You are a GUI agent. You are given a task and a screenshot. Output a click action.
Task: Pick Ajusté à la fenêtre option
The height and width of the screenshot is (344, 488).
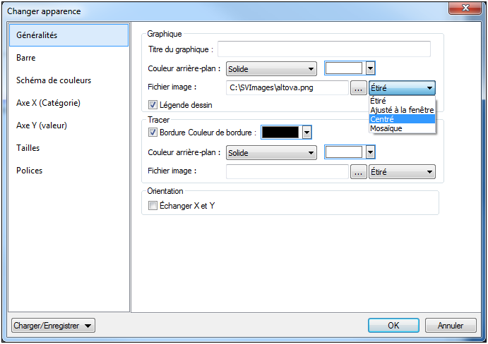pyautogui.click(x=402, y=110)
